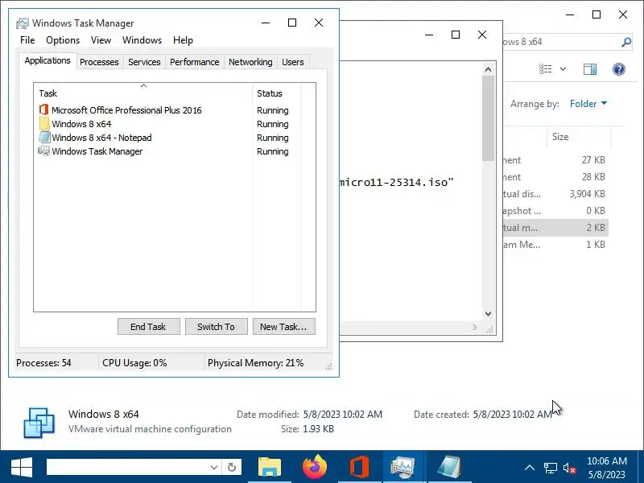The height and width of the screenshot is (483, 644).
Task: Click Notepad vertical scrollbar thumb
Action: 488,118
